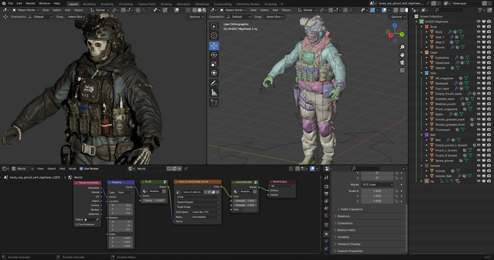The image size is (494, 260).
Task: Activate the Move tool in viewport toolbar
Action: [214, 46]
